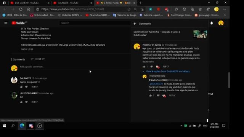Image resolution: width=244 pixels, height=137 pixels.
Task: Open the @GALAN278 mention link
Action: (156, 84)
